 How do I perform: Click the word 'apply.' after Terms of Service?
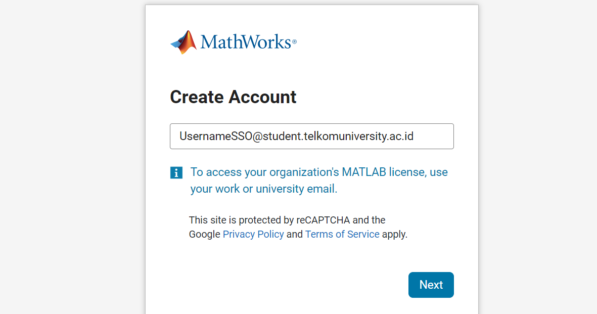395,234
